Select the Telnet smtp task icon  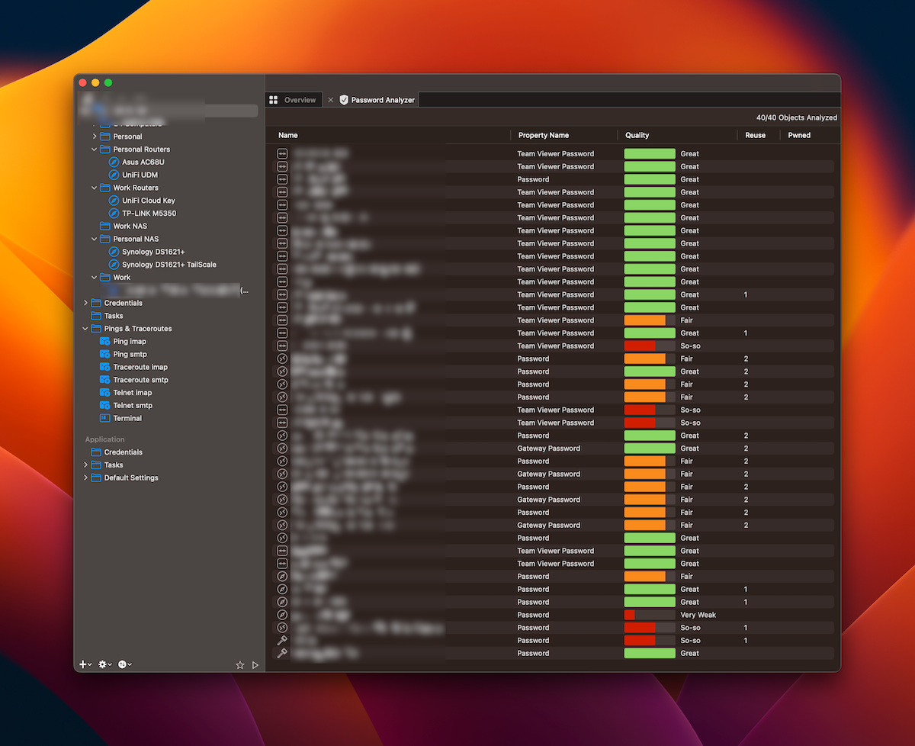tap(105, 406)
